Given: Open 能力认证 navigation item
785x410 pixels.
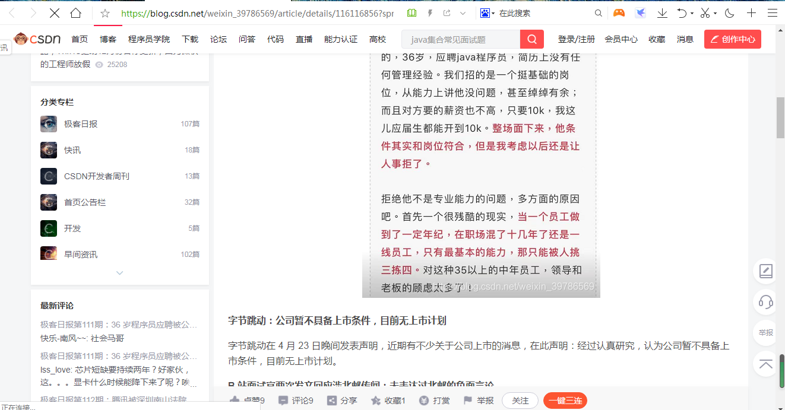Looking at the screenshot, I should click(341, 39).
